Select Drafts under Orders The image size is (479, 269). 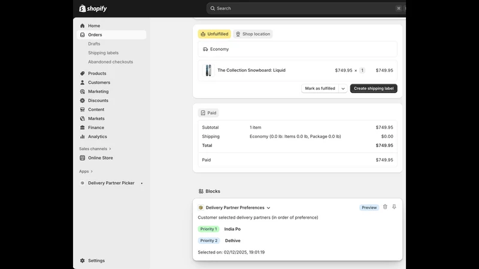(x=94, y=44)
